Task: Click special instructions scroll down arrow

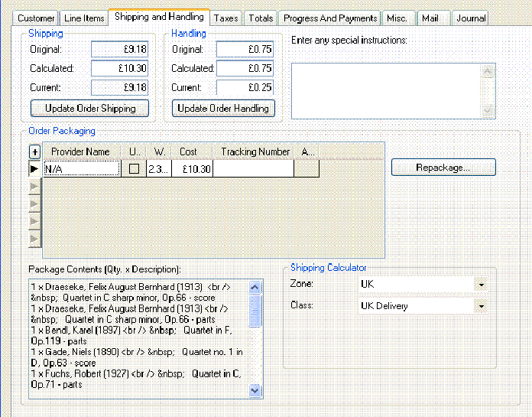Action: click(x=488, y=111)
